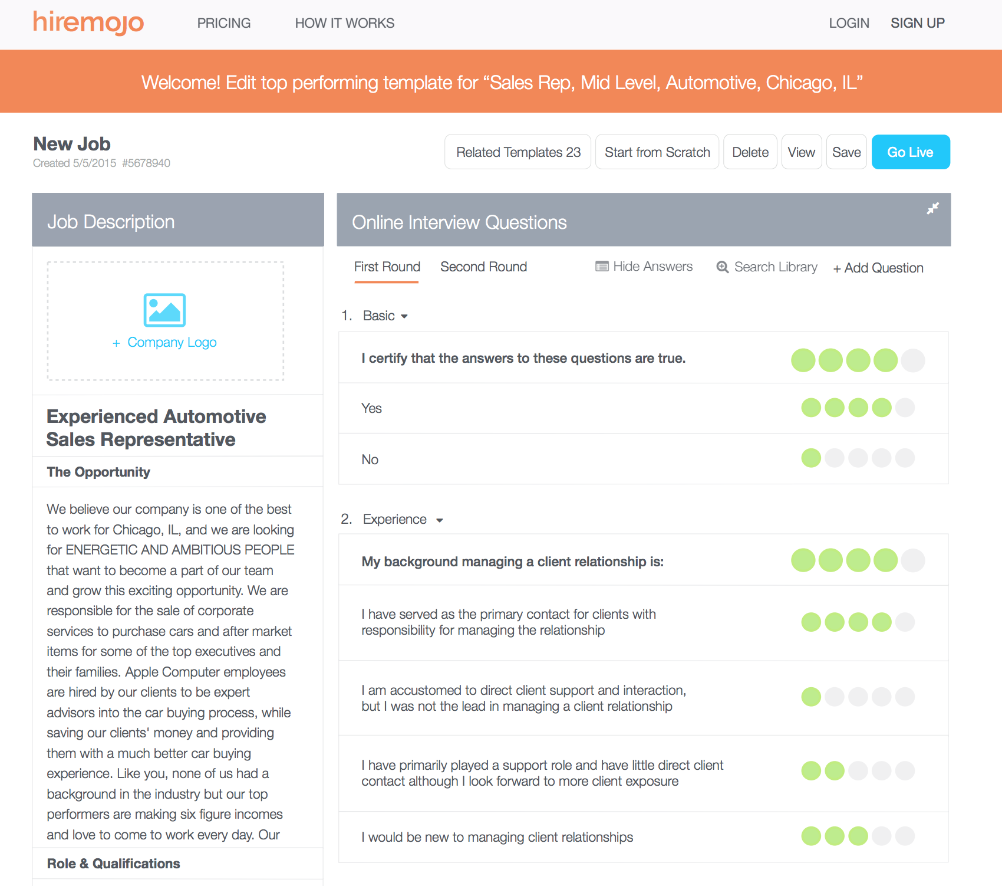The width and height of the screenshot is (1002, 886).
Task: Collapse the Online Interview Questions panel icon
Action: pos(932,208)
